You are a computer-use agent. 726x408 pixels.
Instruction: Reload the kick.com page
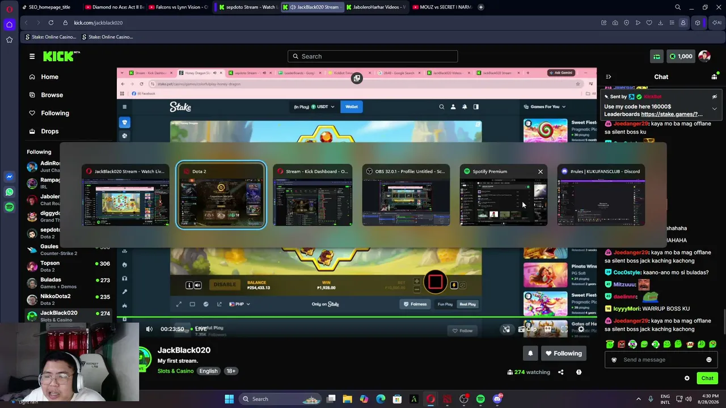(51, 23)
